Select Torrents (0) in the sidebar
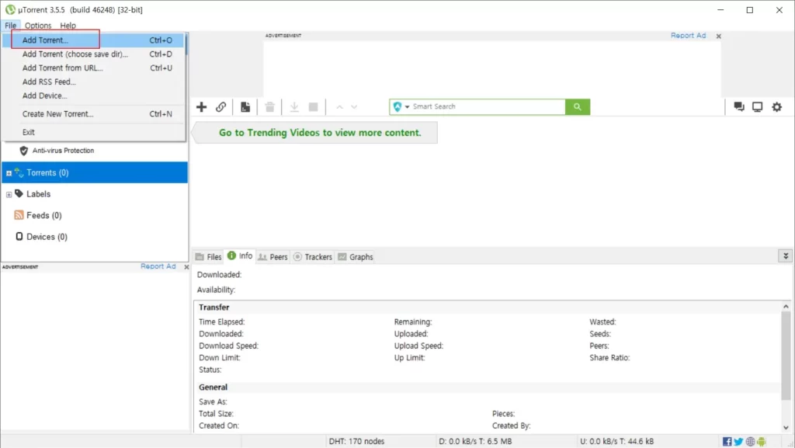Screen dimensions: 795x448 [x=95, y=173]
